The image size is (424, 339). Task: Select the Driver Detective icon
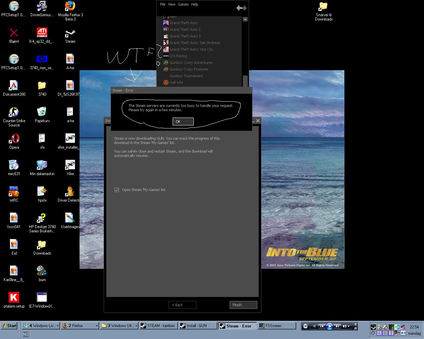coord(70,194)
